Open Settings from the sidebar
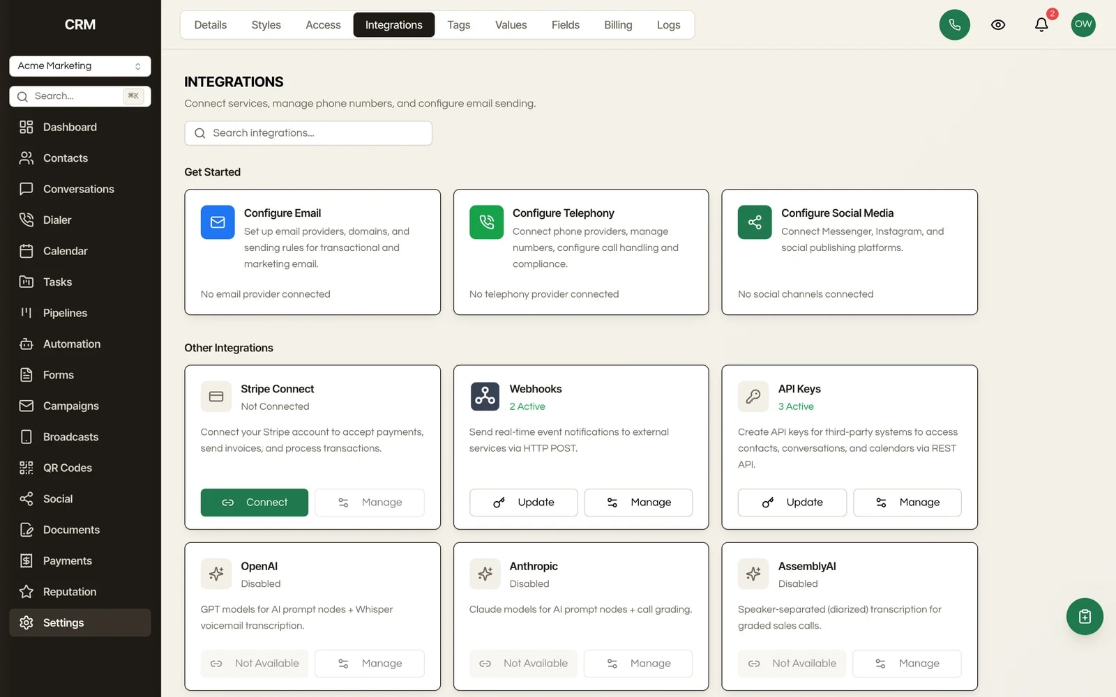Viewport: 1116px width, 697px height. [80, 623]
